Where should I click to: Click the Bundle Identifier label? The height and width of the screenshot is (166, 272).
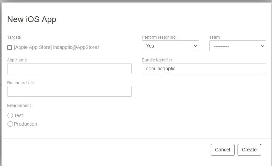point(157,60)
